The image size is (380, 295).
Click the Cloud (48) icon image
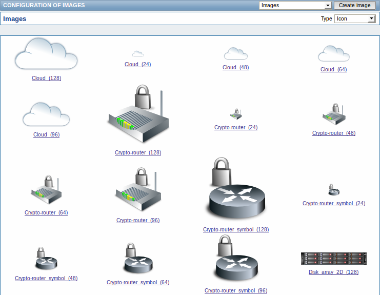[x=236, y=53]
